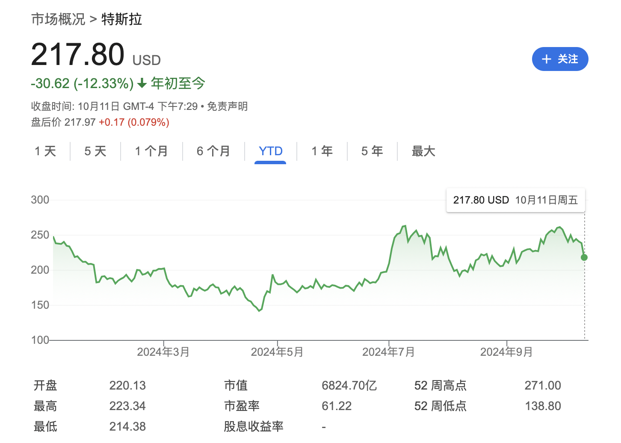Show the 6 个月 chart range
Viewport: 621px width, 443px height.
pyautogui.click(x=213, y=151)
